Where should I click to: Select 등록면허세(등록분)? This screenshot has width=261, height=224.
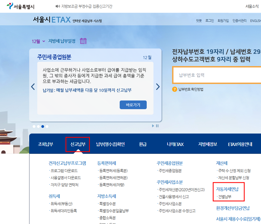tap(113, 171)
